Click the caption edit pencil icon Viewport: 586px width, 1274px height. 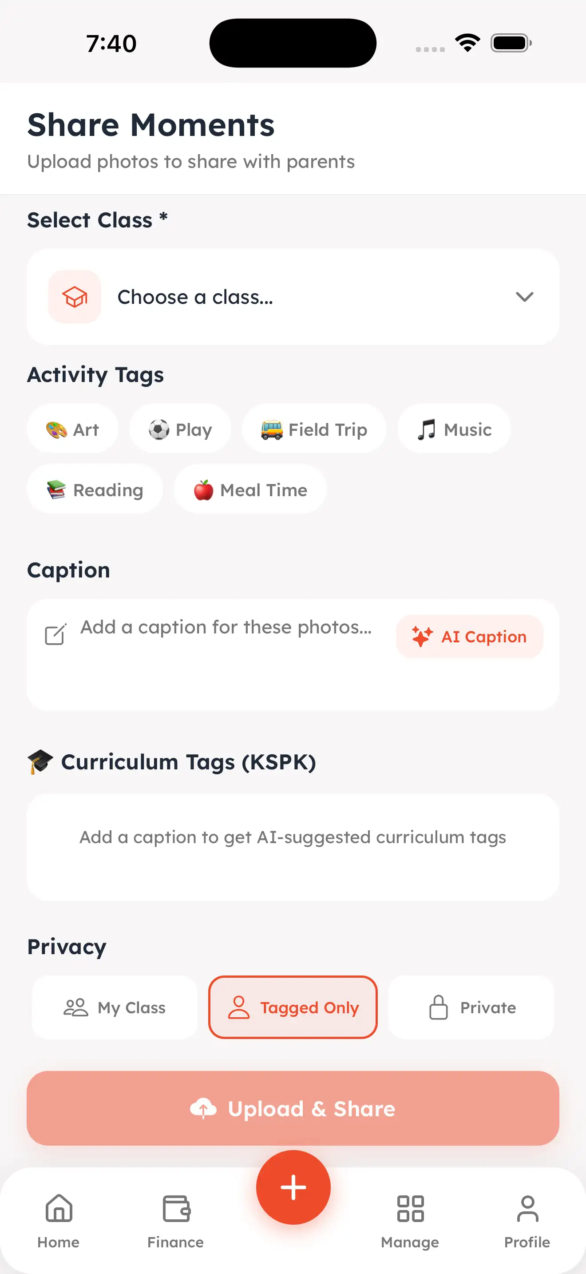pos(55,634)
